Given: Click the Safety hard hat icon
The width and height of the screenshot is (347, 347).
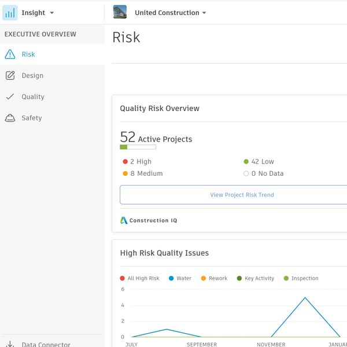Looking at the screenshot, I should pyautogui.click(x=10, y=118).
